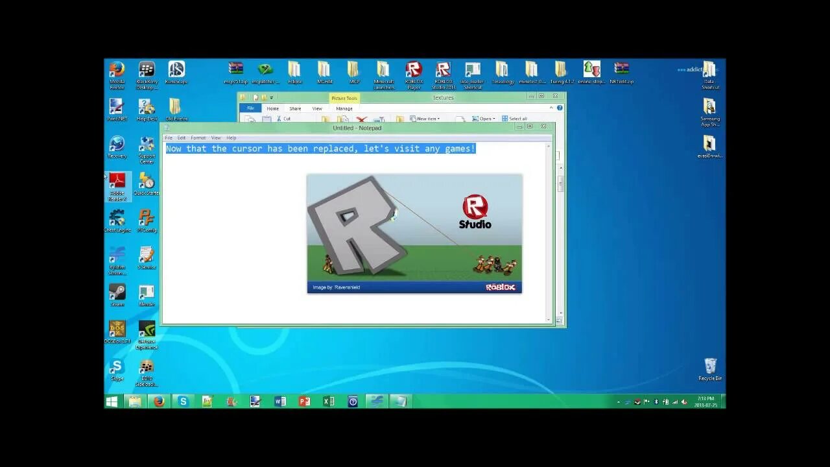Open the Terasology folder on desktop
The image size is (830, 467).
pyautogui.click(x=502, y=73)
